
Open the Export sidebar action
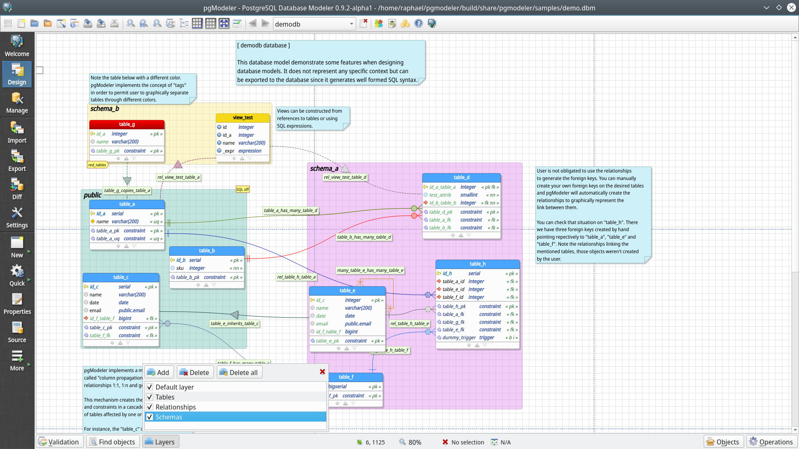pyautogui.click(x=17, y=161)
